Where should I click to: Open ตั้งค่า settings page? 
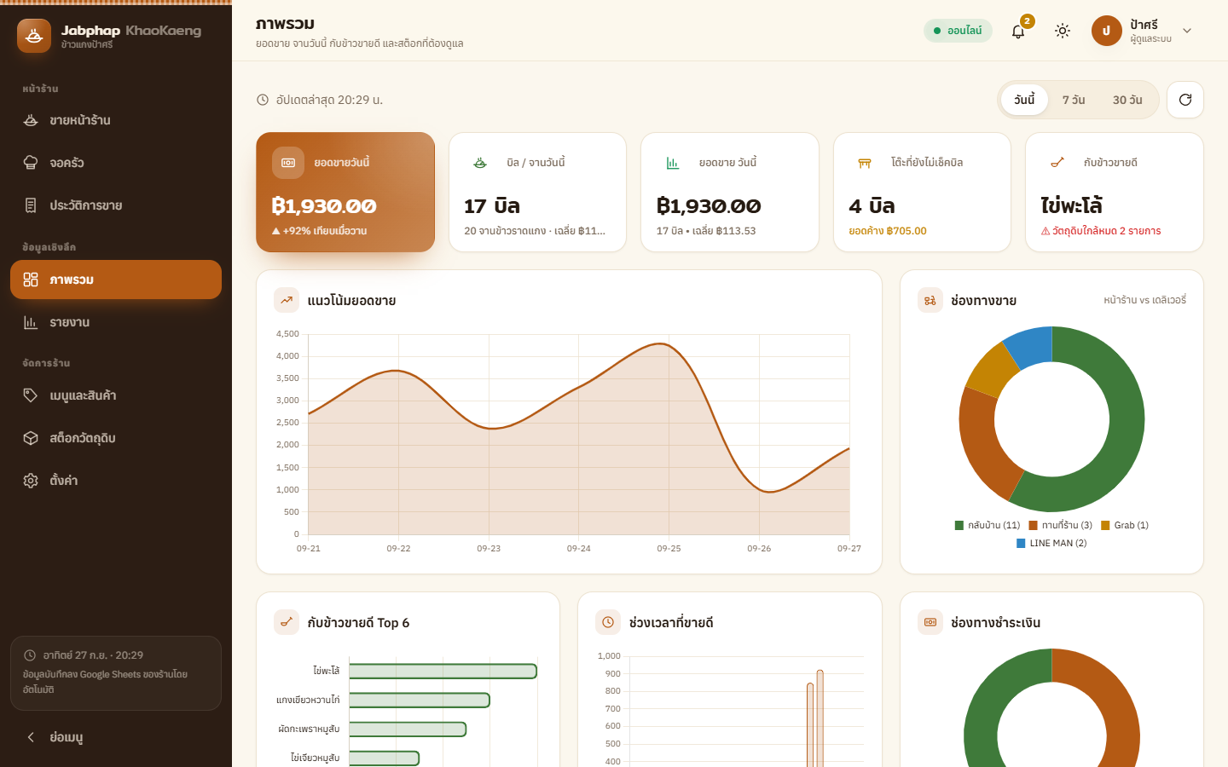coord(116,481)
